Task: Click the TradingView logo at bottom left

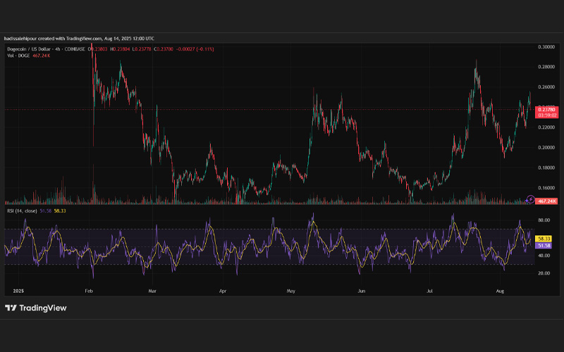Action: [x=36, y=308]
